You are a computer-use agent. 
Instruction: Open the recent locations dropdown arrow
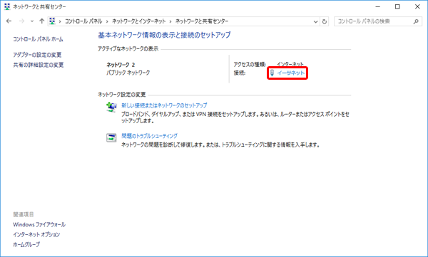(32, 21)
